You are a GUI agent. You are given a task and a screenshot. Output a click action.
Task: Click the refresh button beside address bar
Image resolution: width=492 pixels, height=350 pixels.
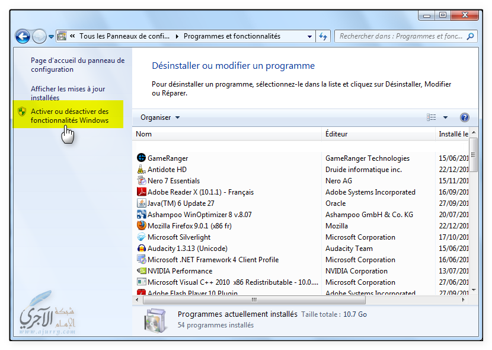(324, 36)
